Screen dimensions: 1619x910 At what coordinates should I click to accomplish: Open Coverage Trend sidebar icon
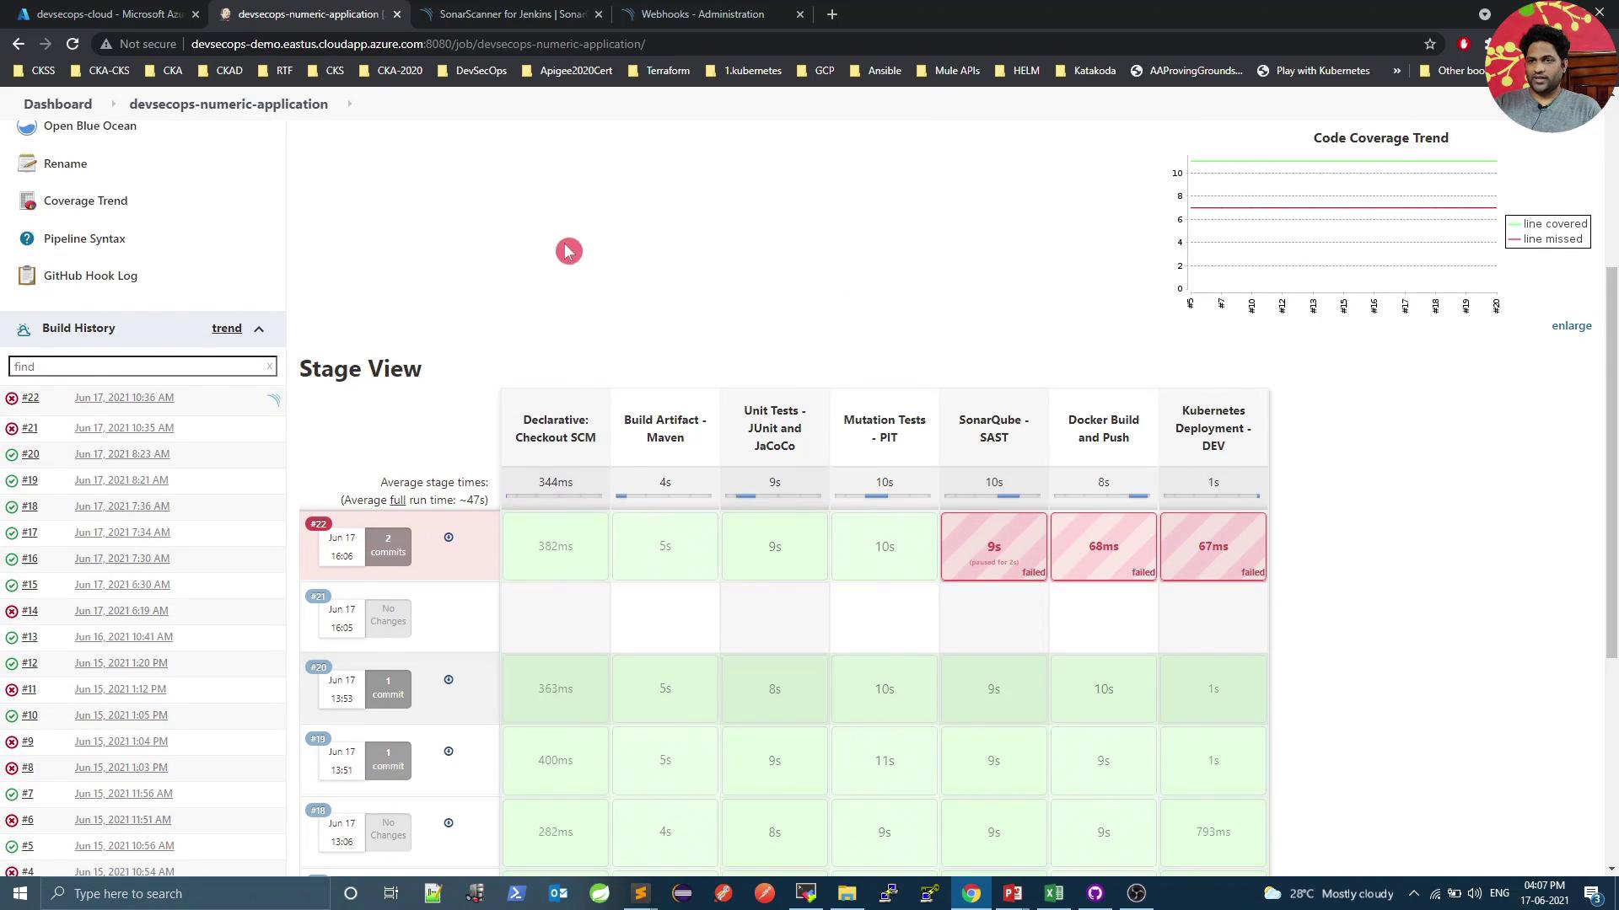(27, 201)
